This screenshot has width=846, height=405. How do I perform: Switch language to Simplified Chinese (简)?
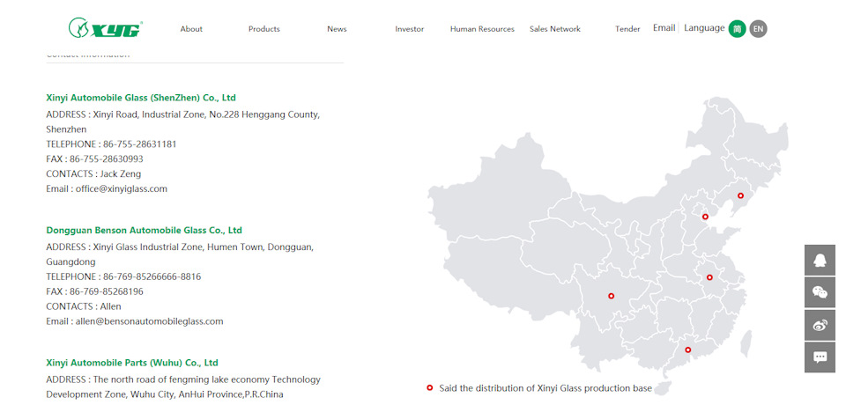[x=737, y=28]
